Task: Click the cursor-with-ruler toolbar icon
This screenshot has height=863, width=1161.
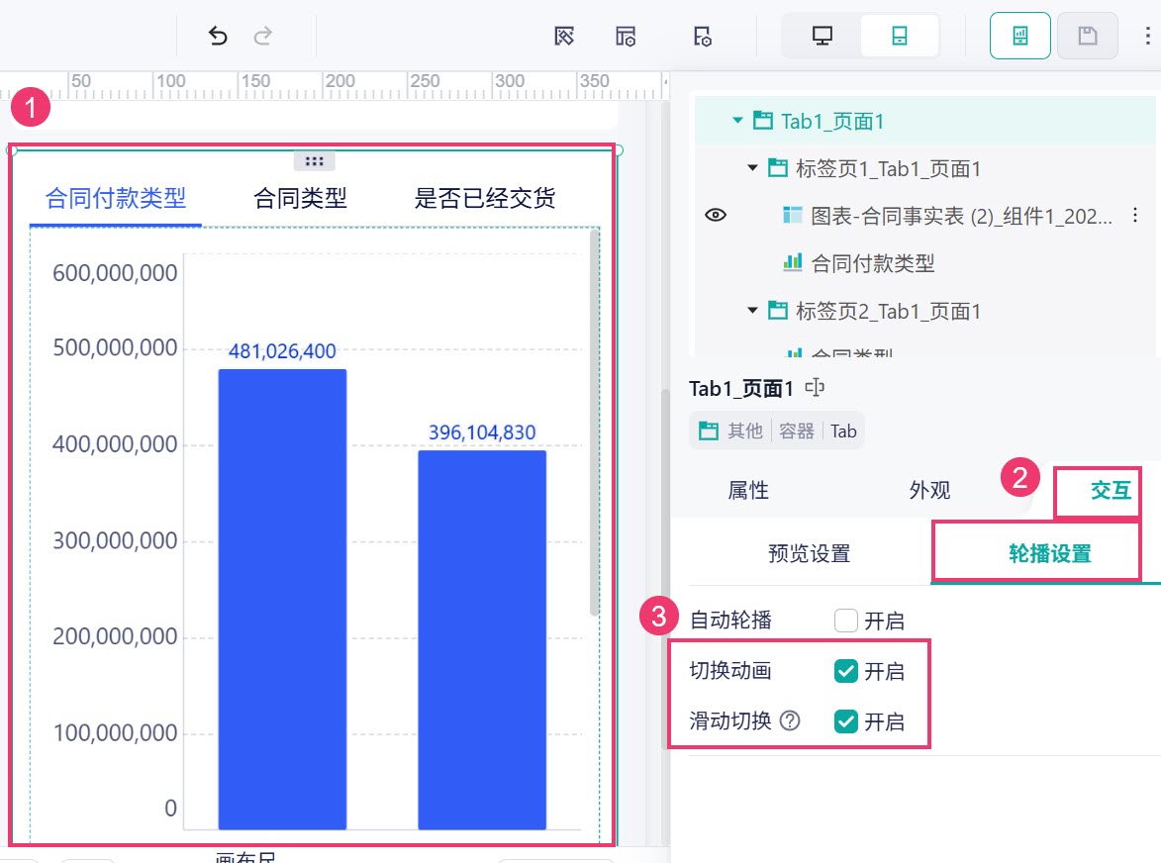Action: [564, 36]
